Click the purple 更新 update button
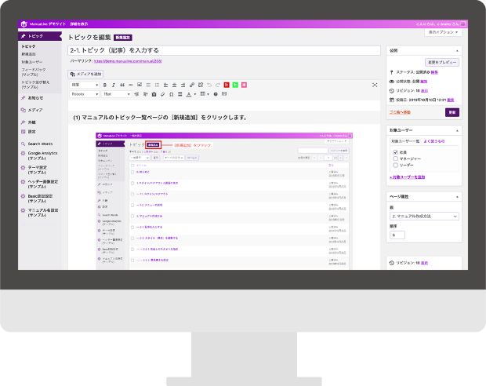The height and width of the screenshot is (386, 486). tap(452, 112)
